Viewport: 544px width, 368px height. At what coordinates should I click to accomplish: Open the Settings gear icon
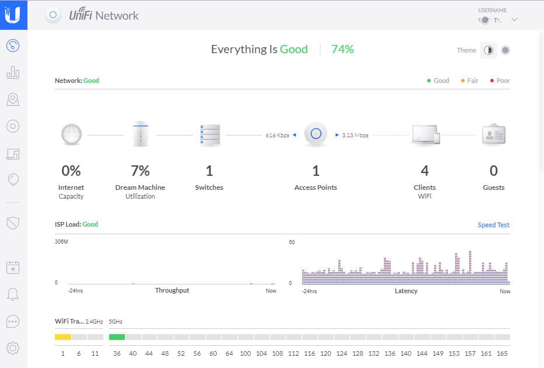[13, 348]
